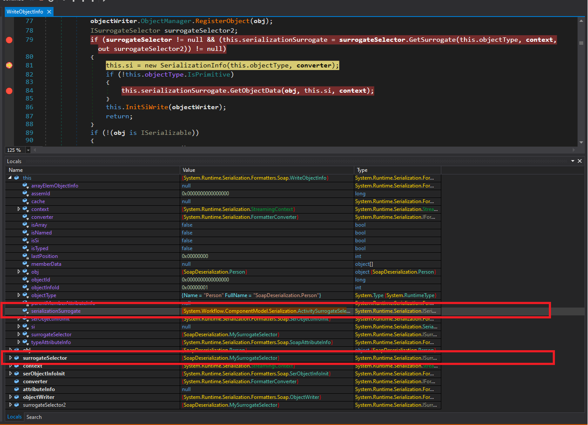Click the isArray field icon
588x425 pixels.
25,225
